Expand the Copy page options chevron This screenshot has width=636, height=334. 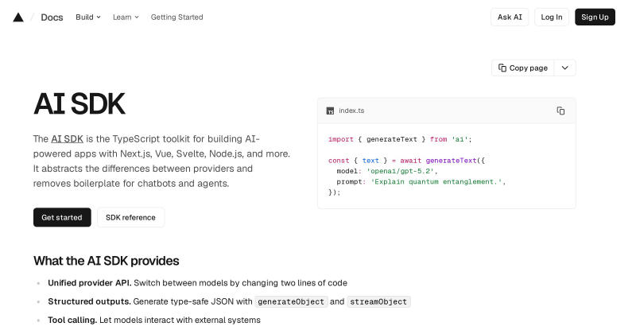pyautogui.click(x=564, y=68)
